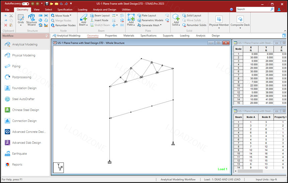Go to the Materials page

129,36
